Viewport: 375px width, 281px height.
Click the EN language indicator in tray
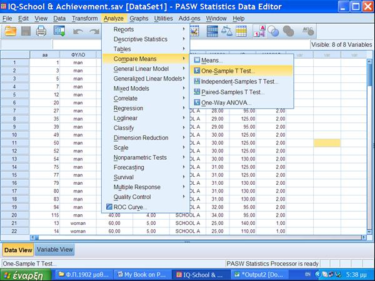[x=307, y=274]
